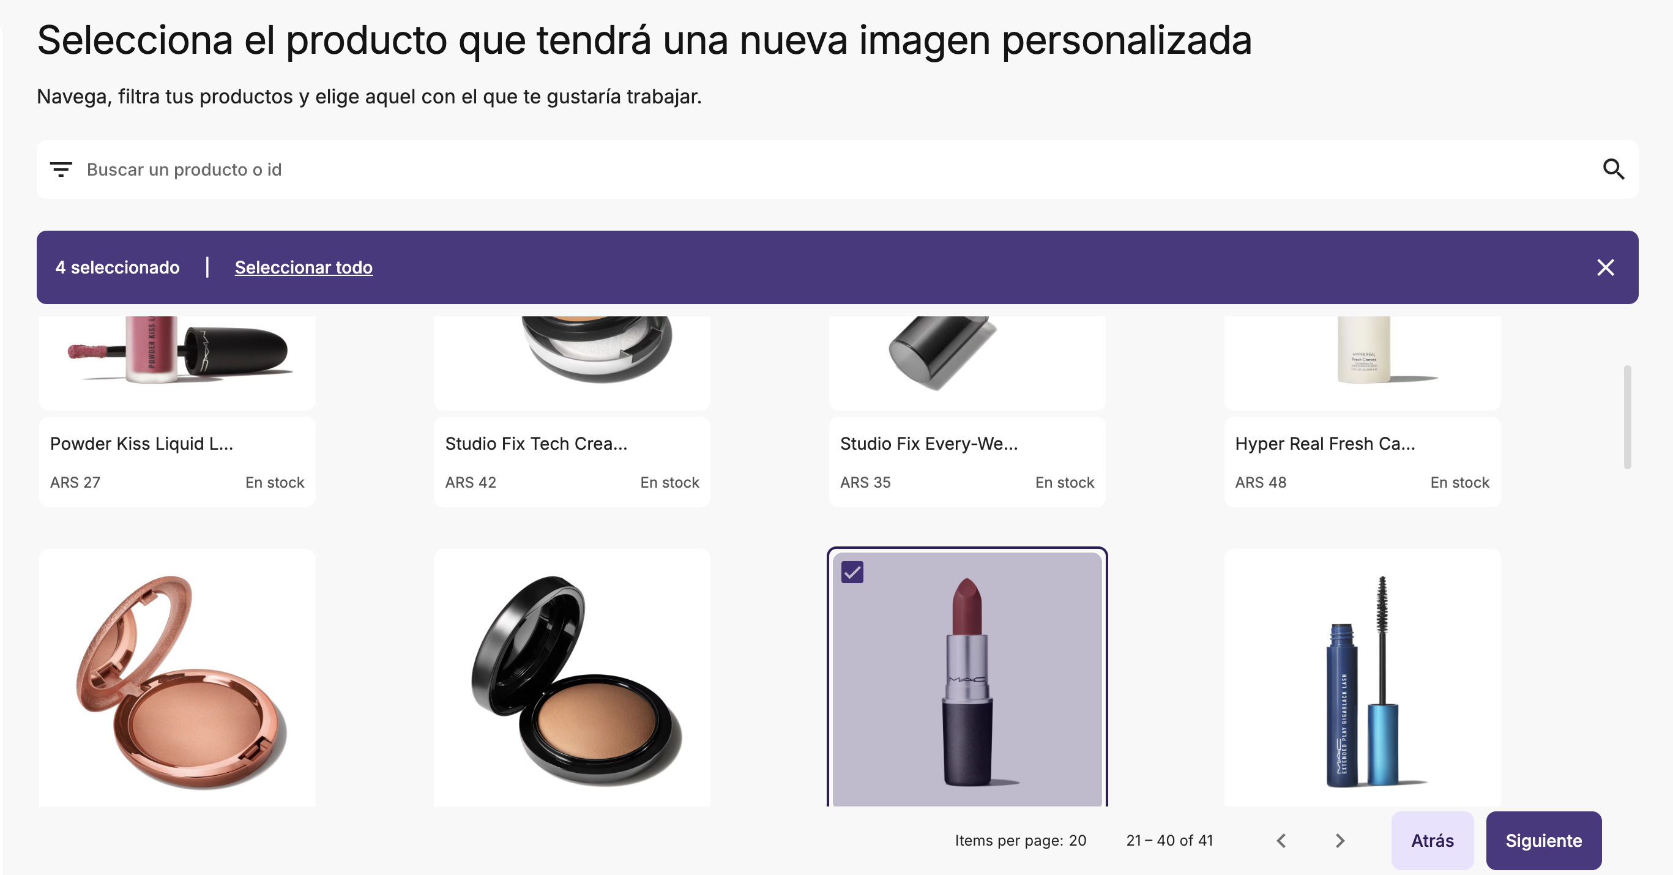Select the blue mascara product image
The width and height of the screenshot is (1673, 875).
(x=1362, y=678)
